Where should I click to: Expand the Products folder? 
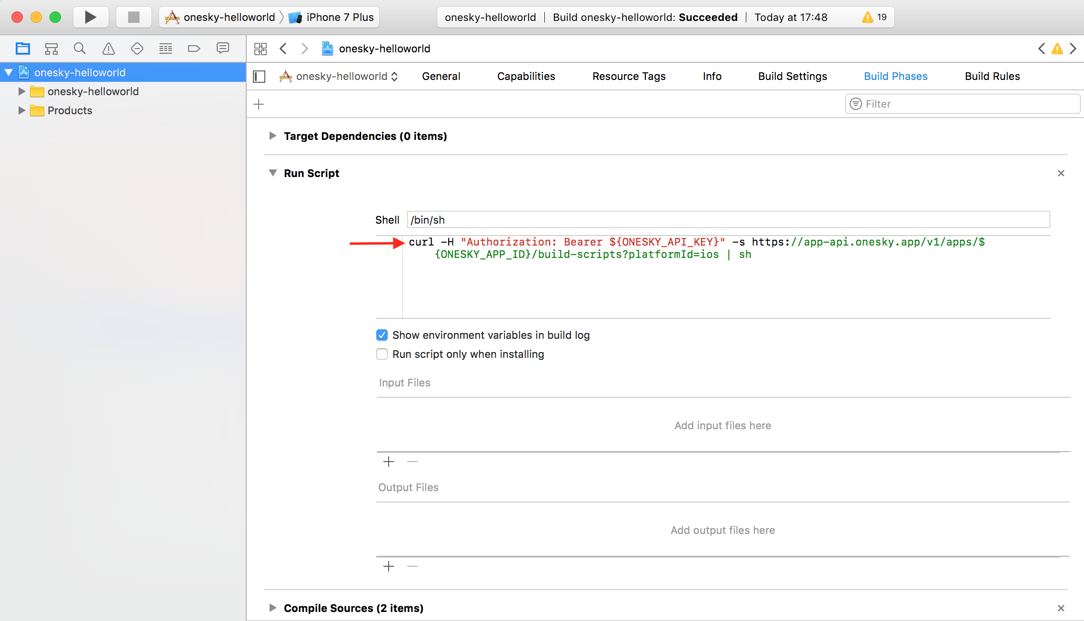coord(21,110)
